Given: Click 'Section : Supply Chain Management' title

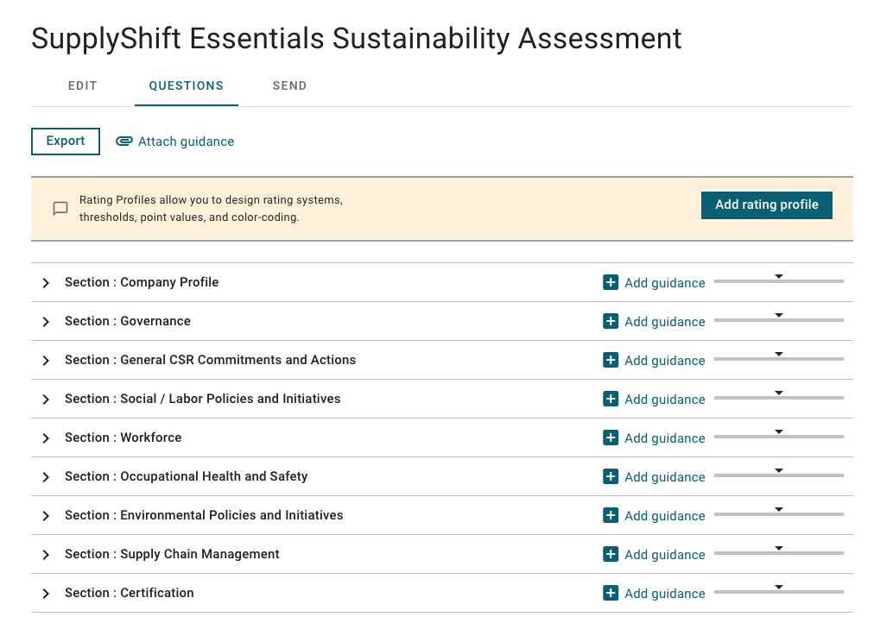Looking at the screenshot, I should pos(172,554).
